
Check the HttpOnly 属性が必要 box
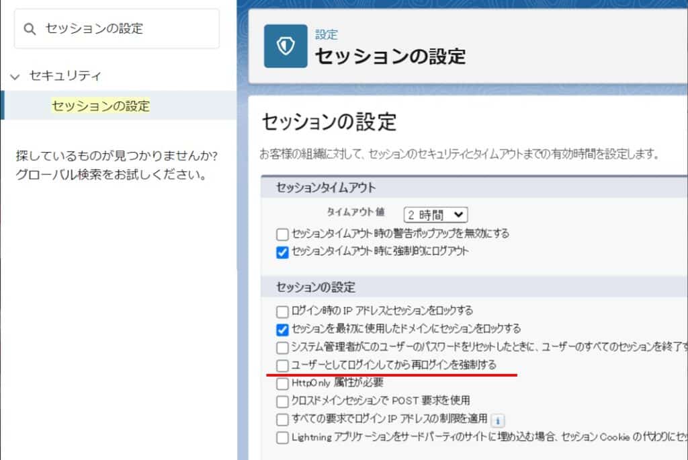[x=282, y=383]
